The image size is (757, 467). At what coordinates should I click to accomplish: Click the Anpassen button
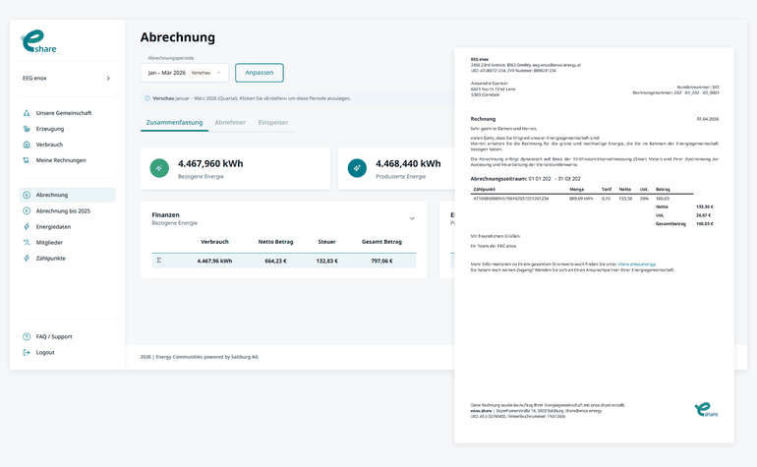[x=260, y=73]
